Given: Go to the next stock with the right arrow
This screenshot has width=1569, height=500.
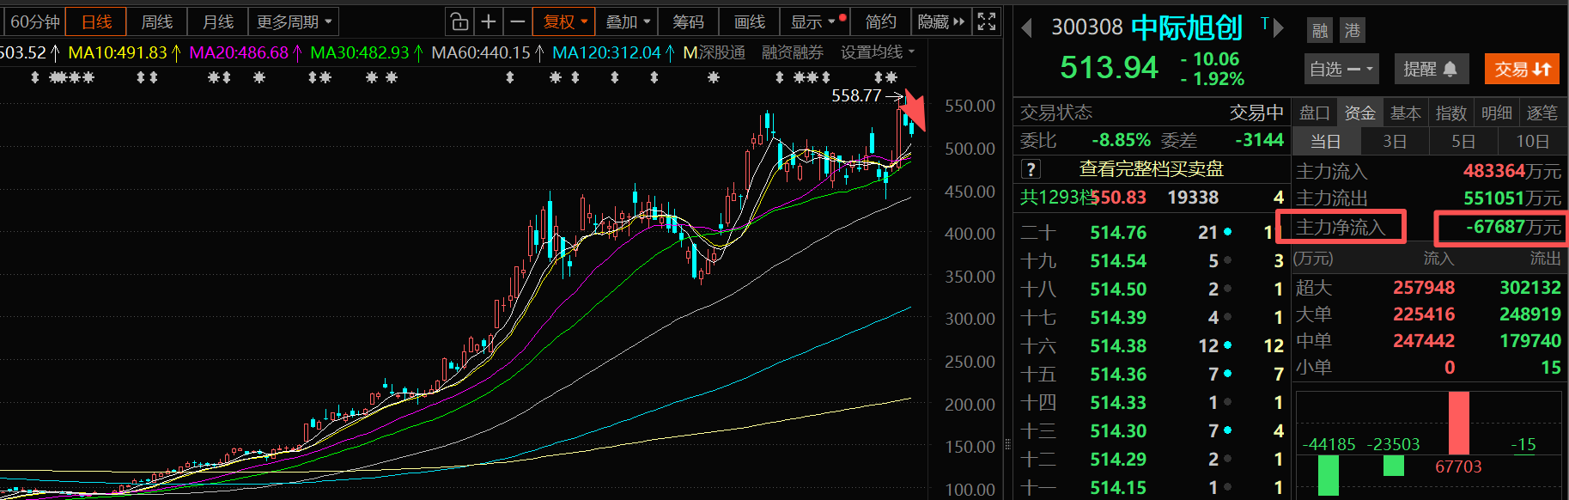Looking at the screenshot, I should 1279,28.
